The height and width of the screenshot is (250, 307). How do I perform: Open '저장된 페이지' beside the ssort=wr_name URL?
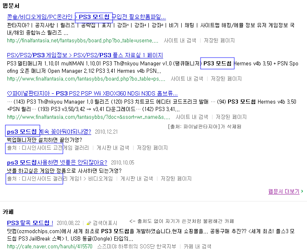231,117
